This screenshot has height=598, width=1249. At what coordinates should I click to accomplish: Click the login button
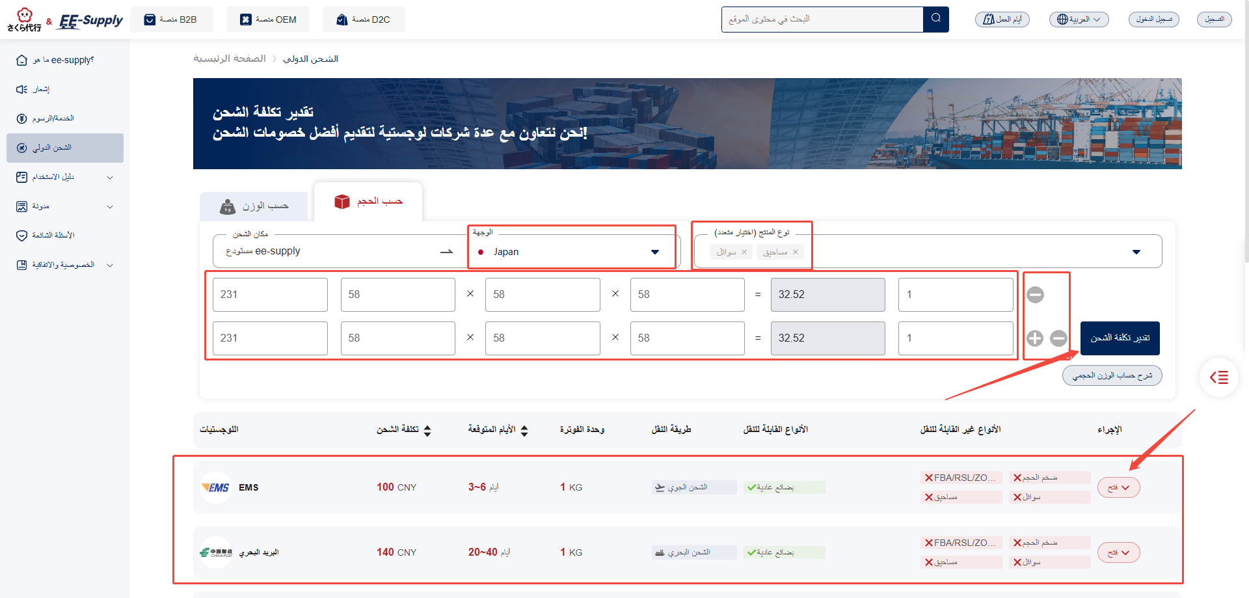[x=1154, y=20]
